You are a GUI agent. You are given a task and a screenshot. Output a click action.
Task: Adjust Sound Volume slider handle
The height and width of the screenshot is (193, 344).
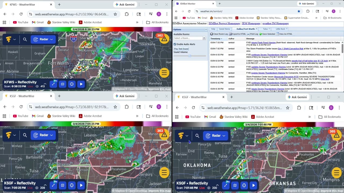click(x=190, y=56)
